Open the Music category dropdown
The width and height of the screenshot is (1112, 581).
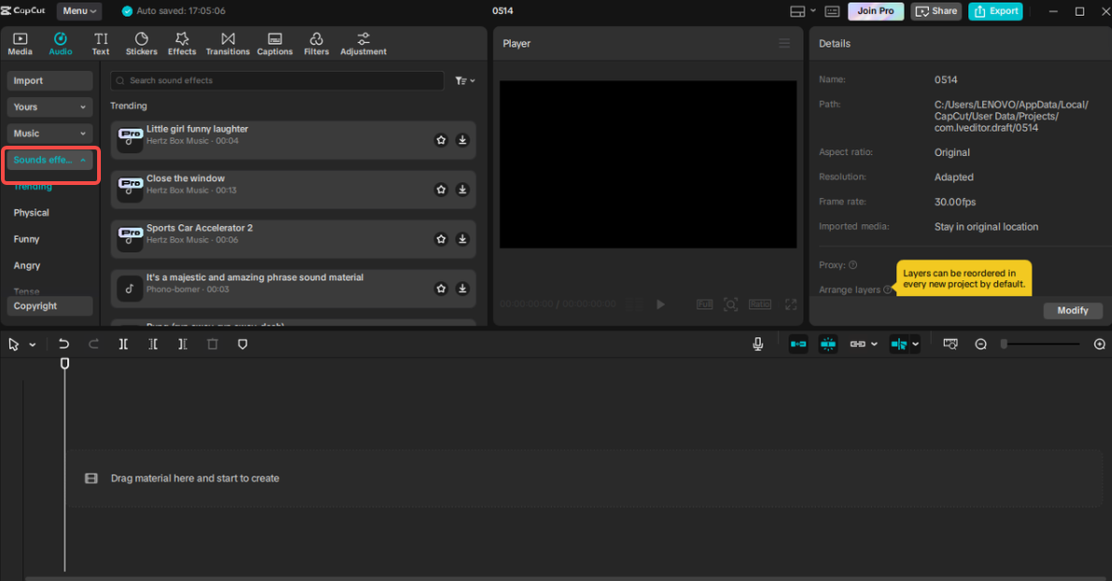(49, 133)
